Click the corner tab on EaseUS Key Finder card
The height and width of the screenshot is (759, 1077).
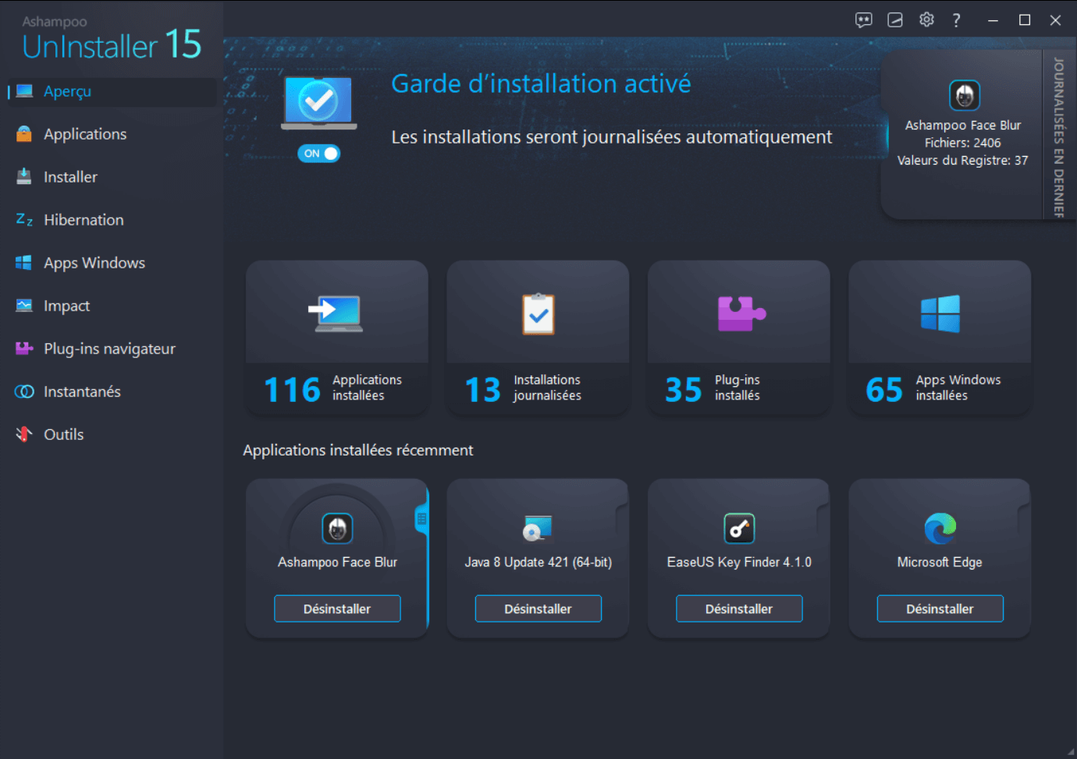(823, 518)
